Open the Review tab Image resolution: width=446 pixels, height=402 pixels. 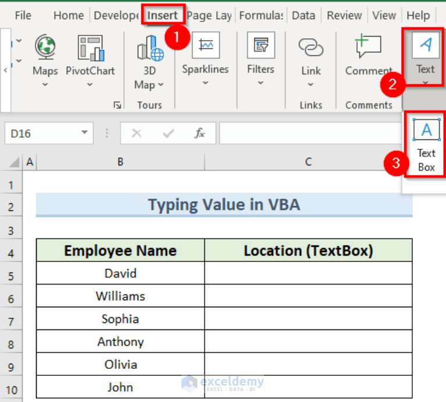coord(344,15)
